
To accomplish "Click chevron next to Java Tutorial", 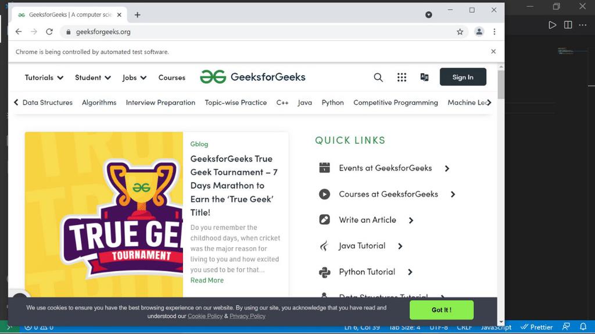I will (x=400, y=246).
